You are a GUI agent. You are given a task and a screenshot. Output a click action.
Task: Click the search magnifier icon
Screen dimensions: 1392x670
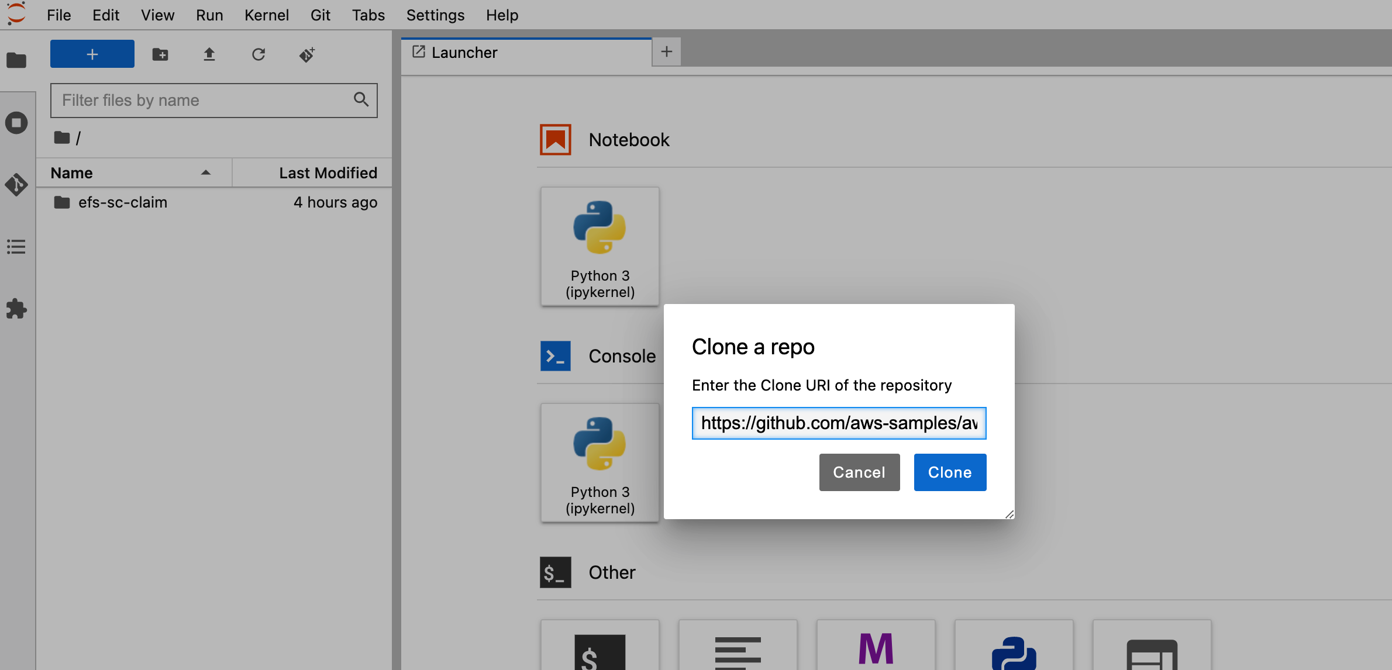(x=361, y=99)
